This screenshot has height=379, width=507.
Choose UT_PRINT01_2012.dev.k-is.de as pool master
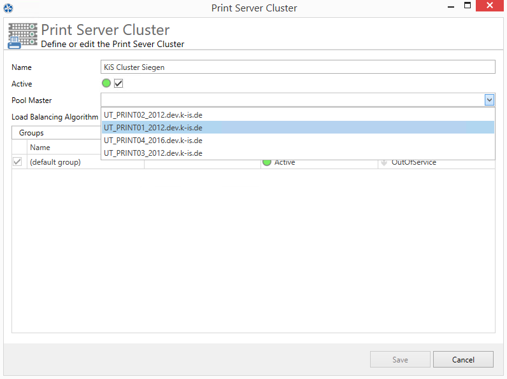tap(153, 128)
